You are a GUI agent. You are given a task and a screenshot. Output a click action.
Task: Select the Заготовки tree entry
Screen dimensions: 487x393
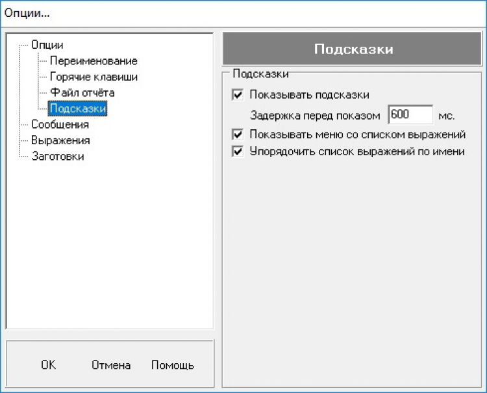(x=57, y=156)
